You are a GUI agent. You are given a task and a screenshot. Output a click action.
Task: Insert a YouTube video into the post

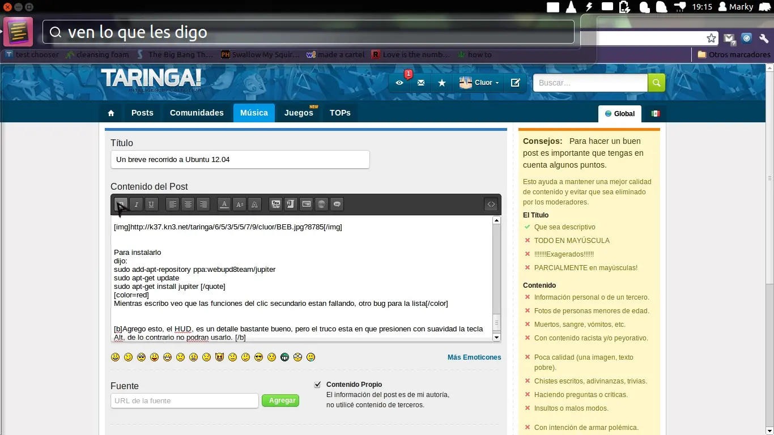[x=275, y=204]
